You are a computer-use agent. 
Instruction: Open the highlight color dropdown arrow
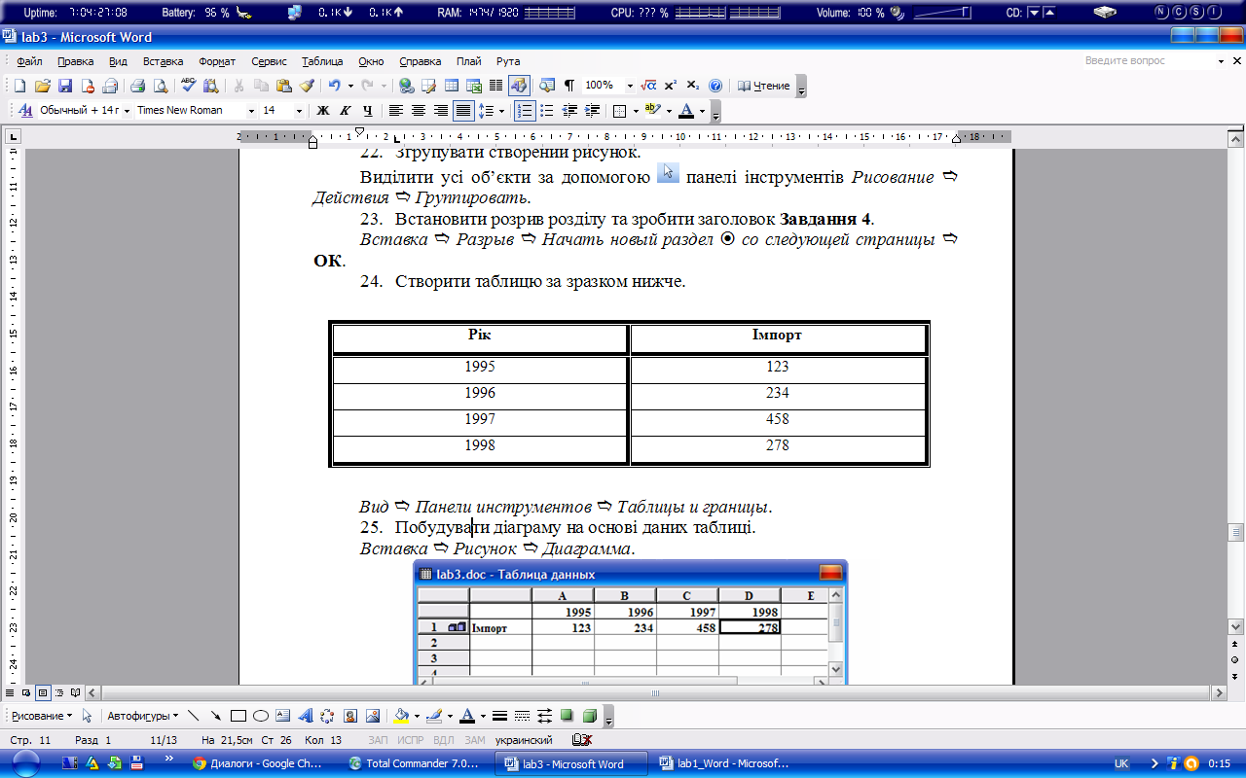click(668, 111)
